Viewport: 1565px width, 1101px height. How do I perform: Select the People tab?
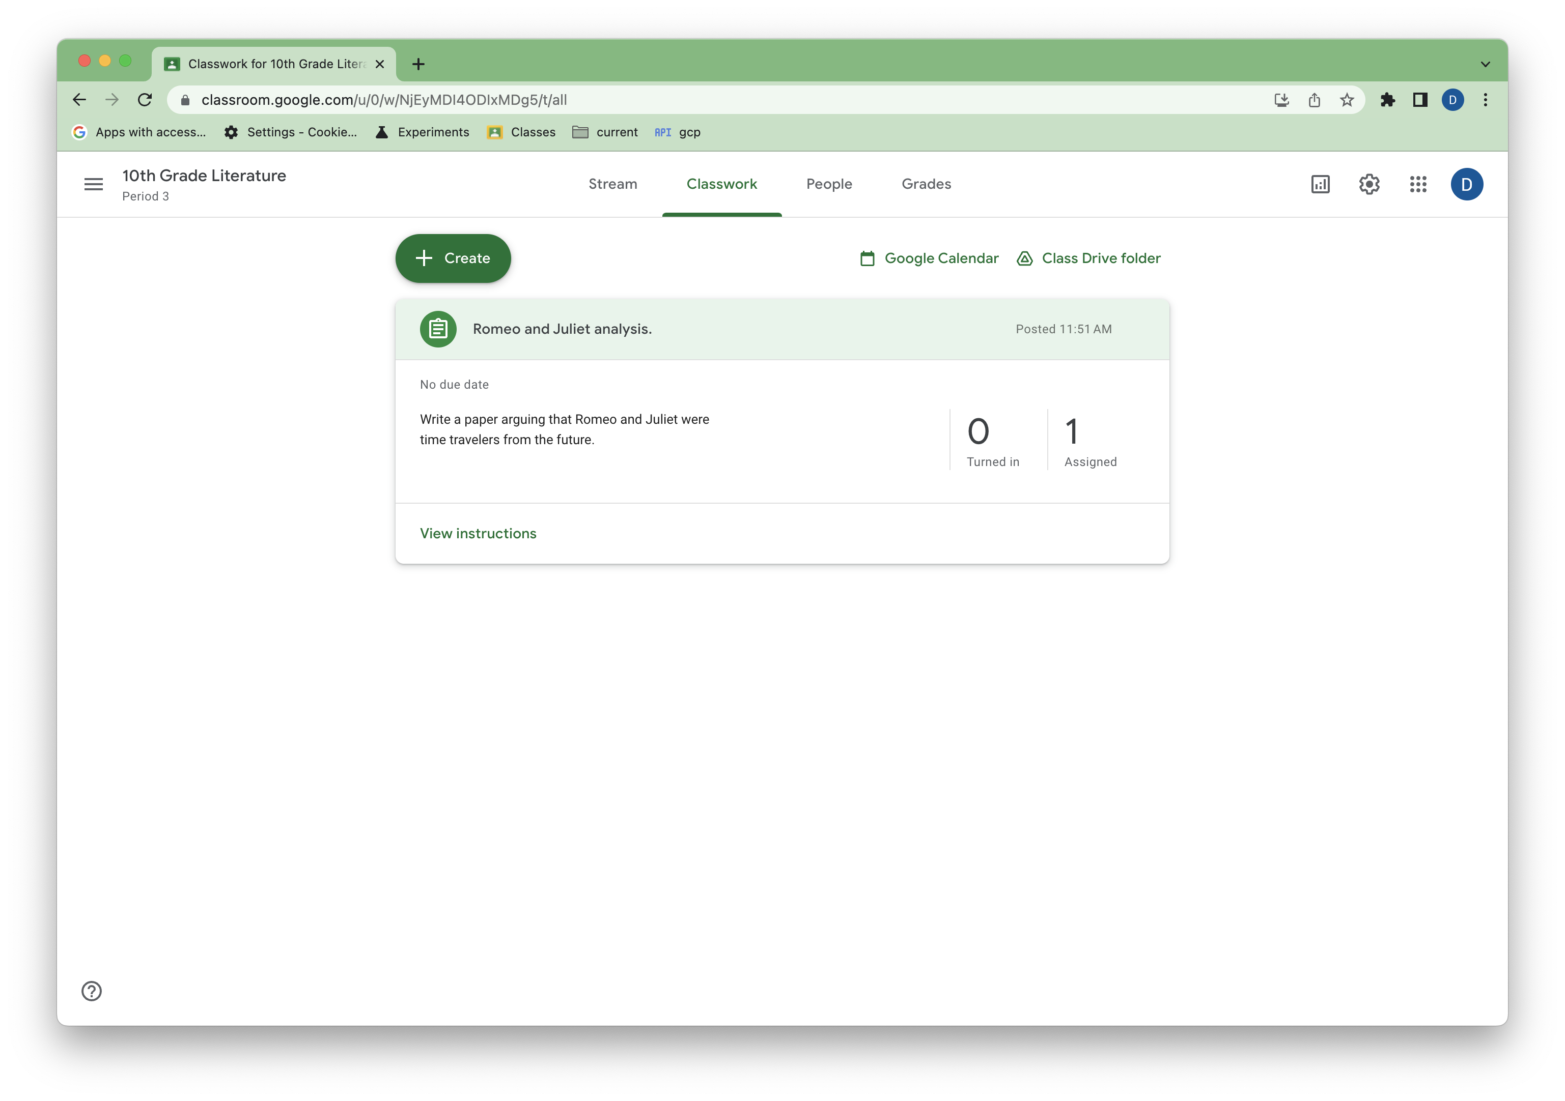[828, 184]
